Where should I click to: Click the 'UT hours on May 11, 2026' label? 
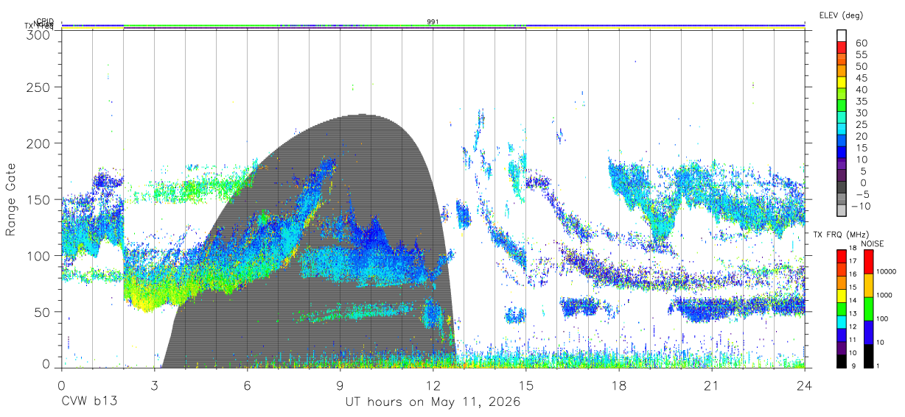click(433, 402)
